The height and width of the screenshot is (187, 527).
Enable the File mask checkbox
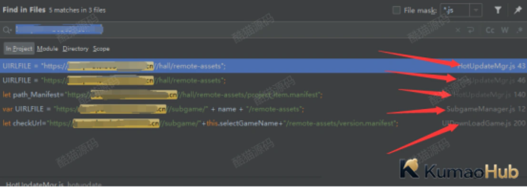pyautogui.click(x=396, y=10)
